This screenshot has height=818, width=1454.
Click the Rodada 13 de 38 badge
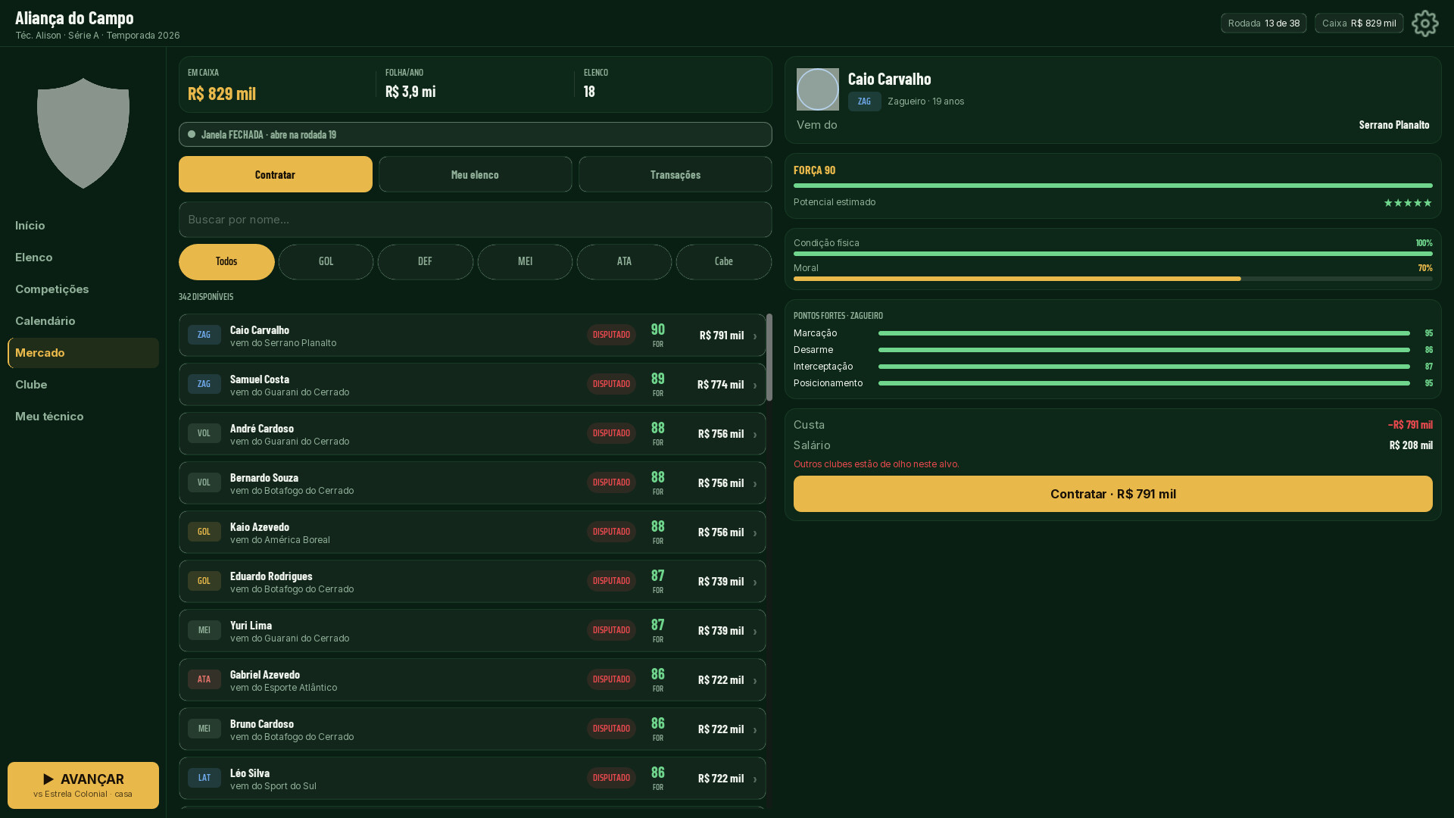(1264, 23)
